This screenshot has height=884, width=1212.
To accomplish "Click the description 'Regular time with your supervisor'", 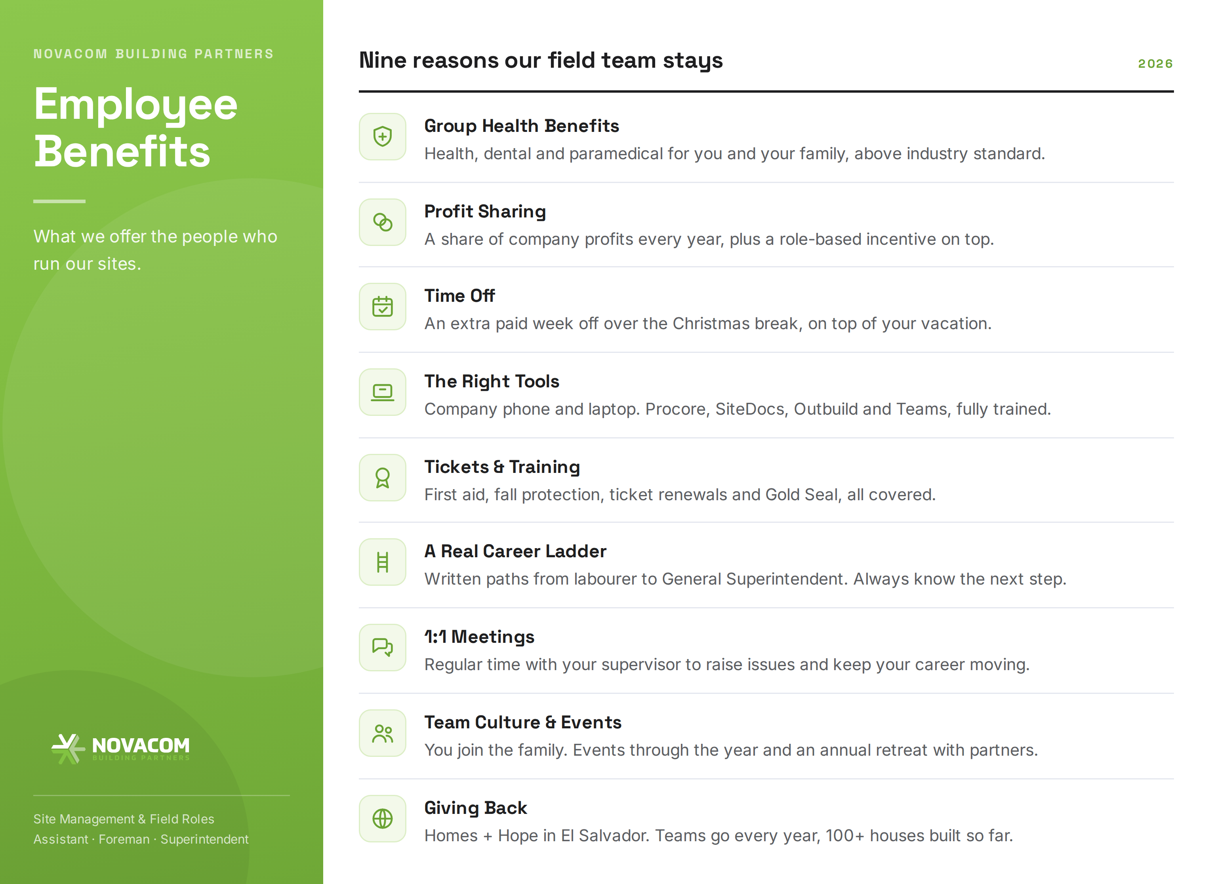I will [x=727, y=665].
